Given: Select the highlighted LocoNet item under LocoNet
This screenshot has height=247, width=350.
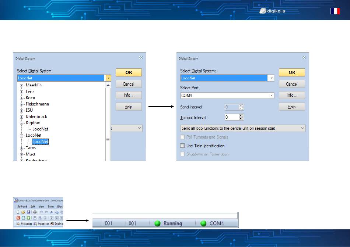Looking at the screenshot, I should pos(40,142).
